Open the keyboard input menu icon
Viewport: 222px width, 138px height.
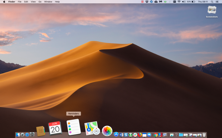(x=174, y=2)
